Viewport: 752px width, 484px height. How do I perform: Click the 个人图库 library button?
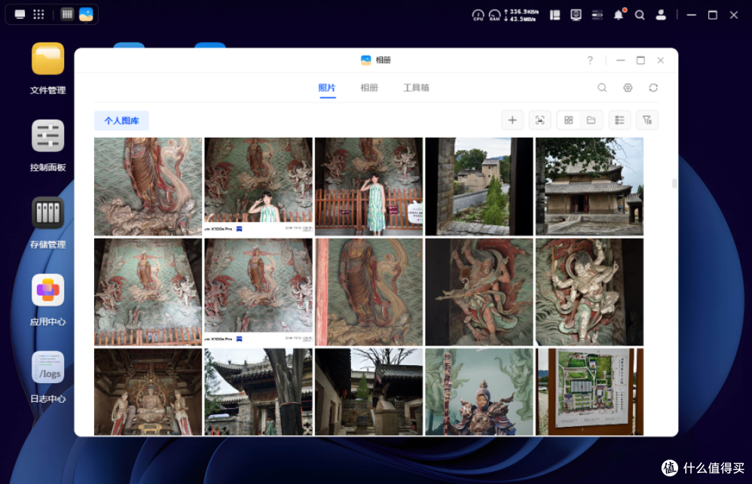(x=121, y=121)
